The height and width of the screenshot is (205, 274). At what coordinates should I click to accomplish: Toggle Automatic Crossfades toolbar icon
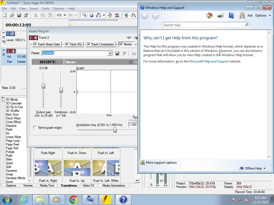(92, 15)
